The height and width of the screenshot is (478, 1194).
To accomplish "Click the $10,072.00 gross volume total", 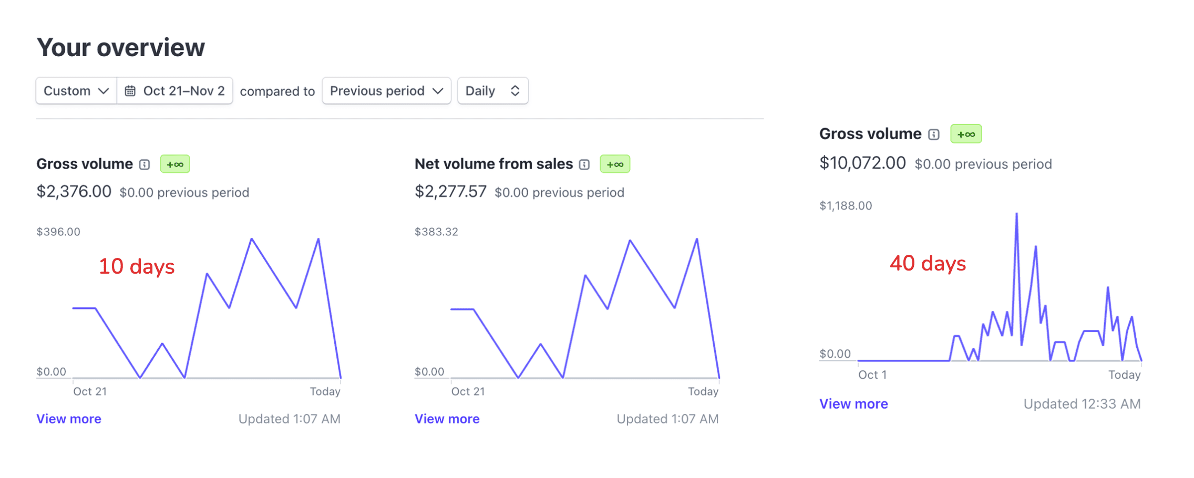I will pyautogui.click(x=862, y=163).
